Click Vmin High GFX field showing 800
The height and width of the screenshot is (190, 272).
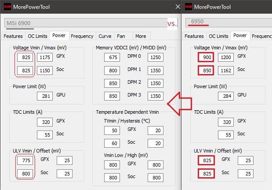click(x=156, y=165)
